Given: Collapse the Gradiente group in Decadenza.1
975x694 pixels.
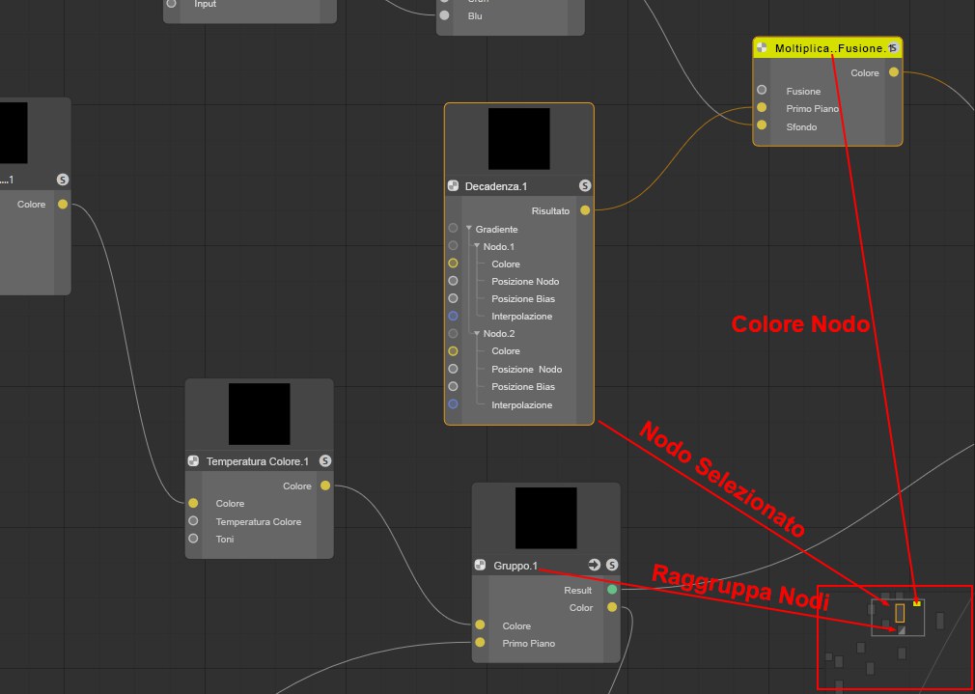Looking at the screenshot, I should tap(469, 229).
